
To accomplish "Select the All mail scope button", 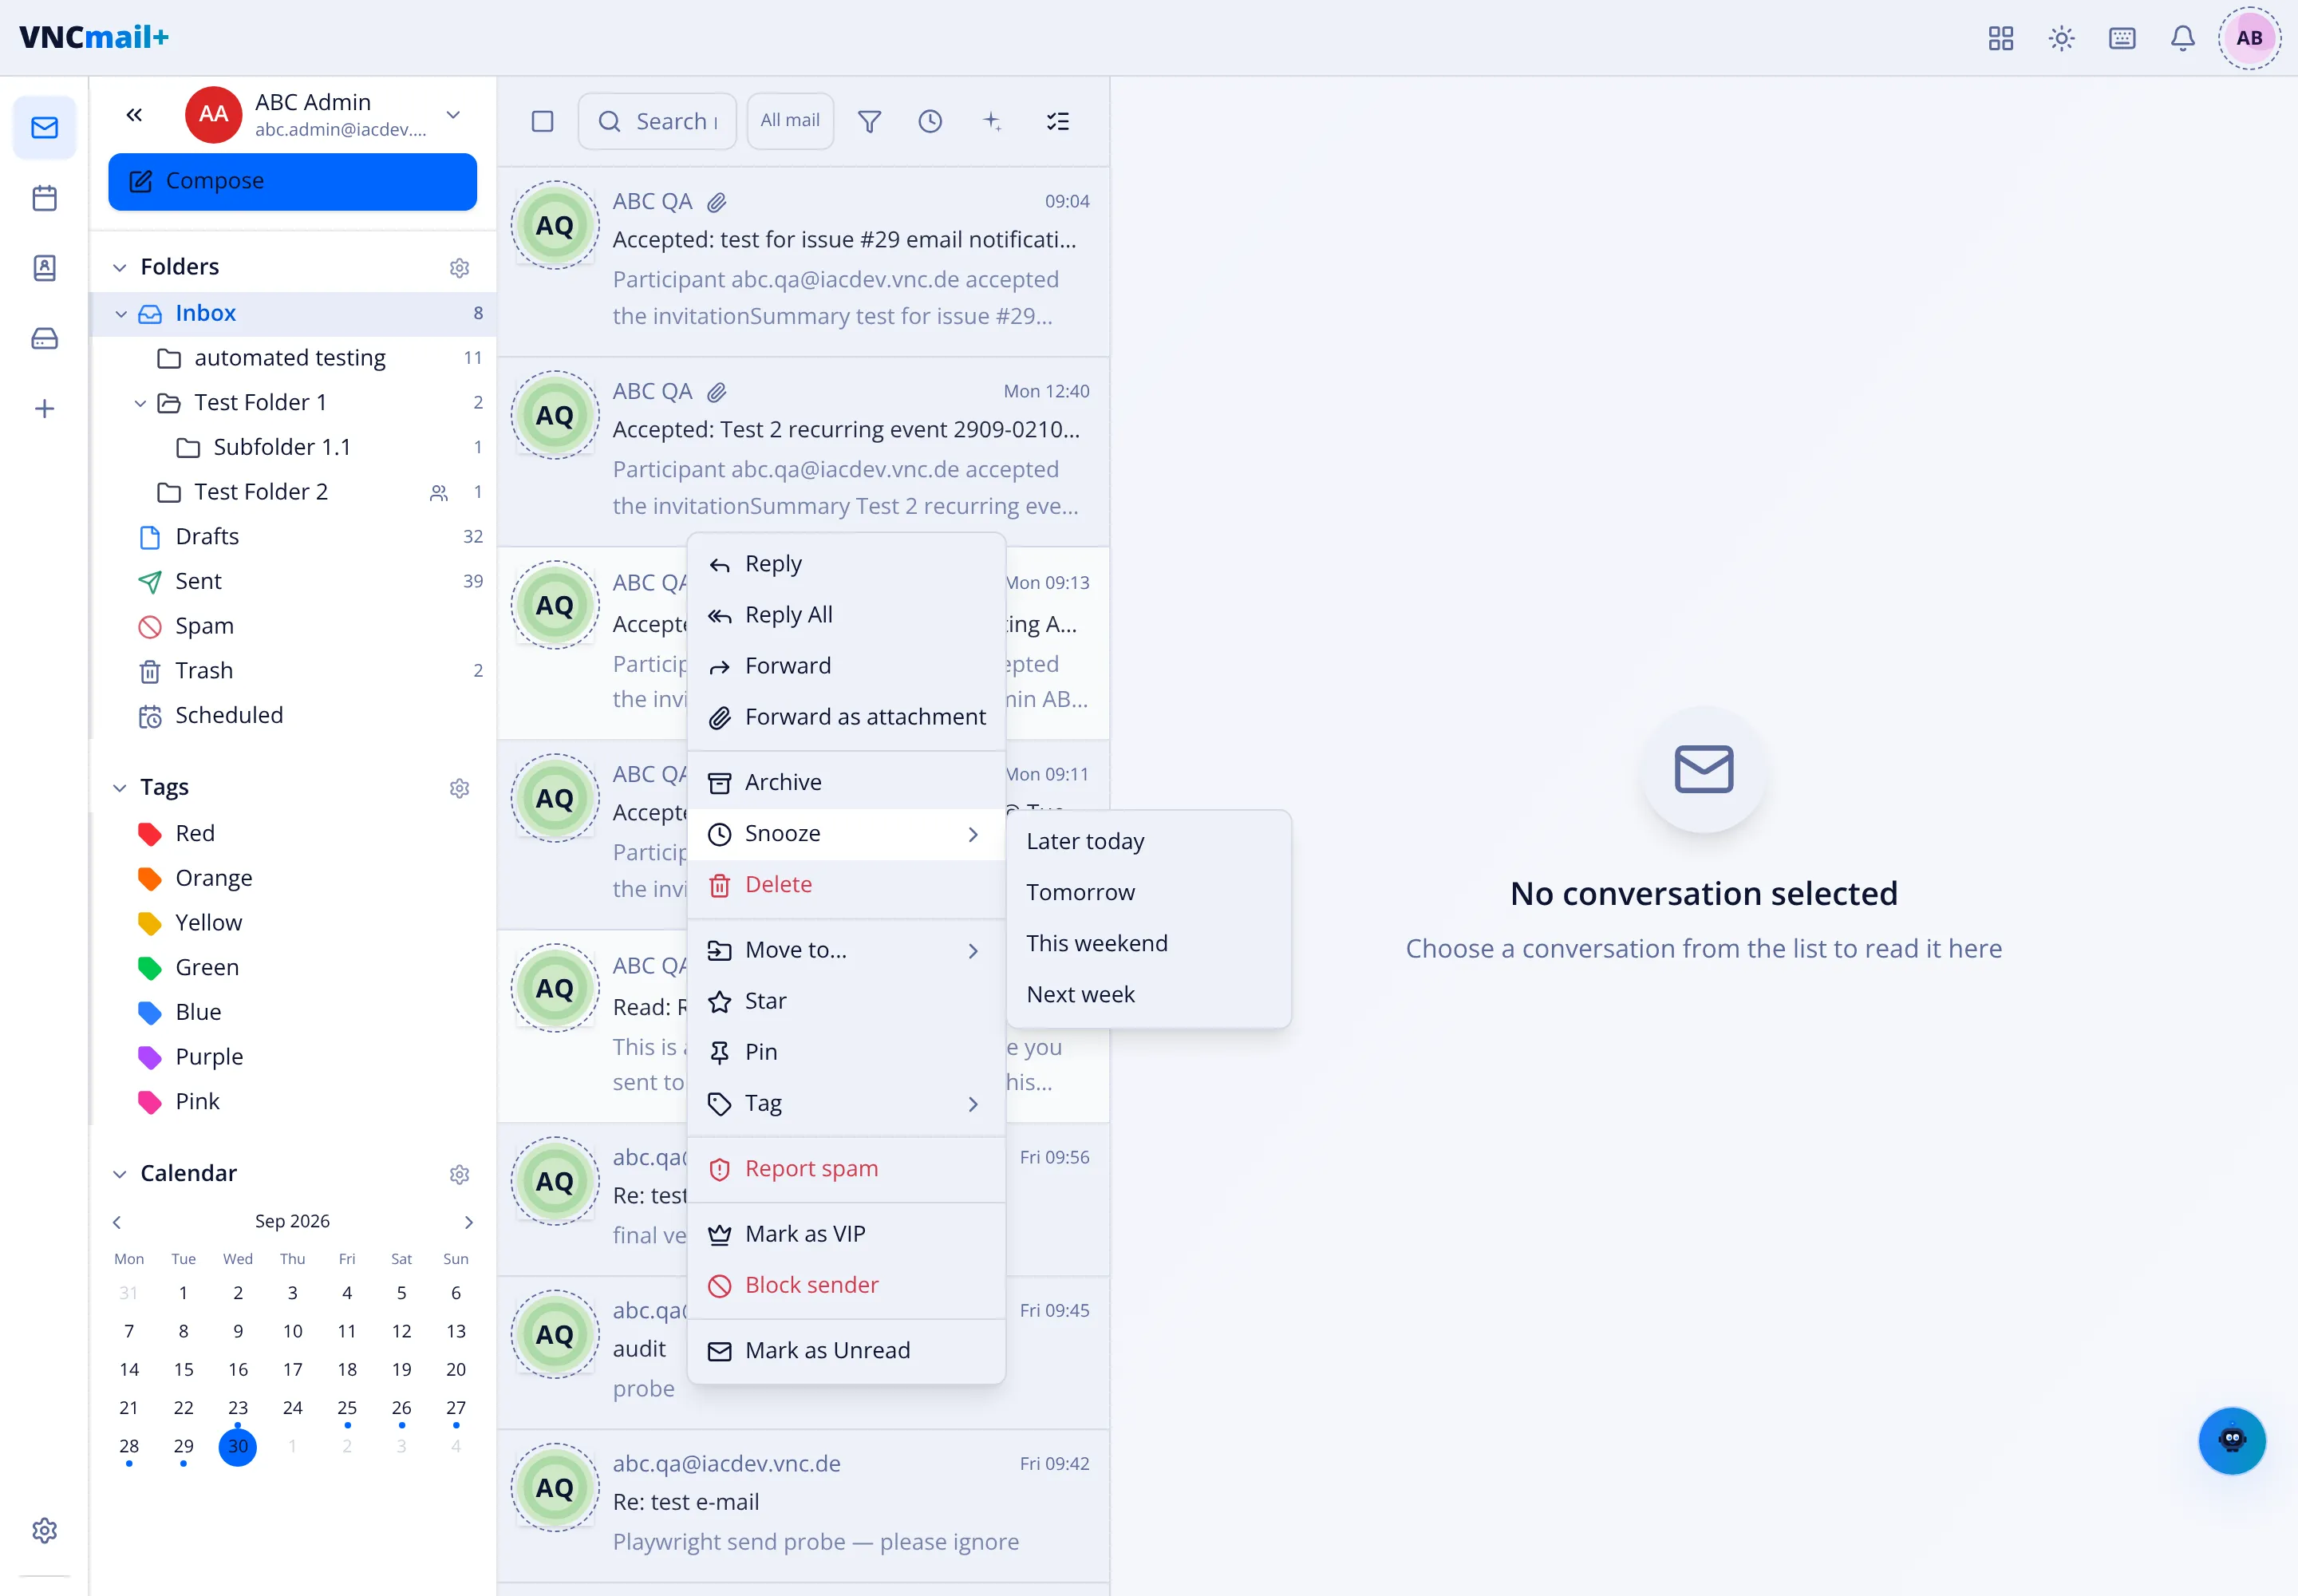I will point(790,121).
